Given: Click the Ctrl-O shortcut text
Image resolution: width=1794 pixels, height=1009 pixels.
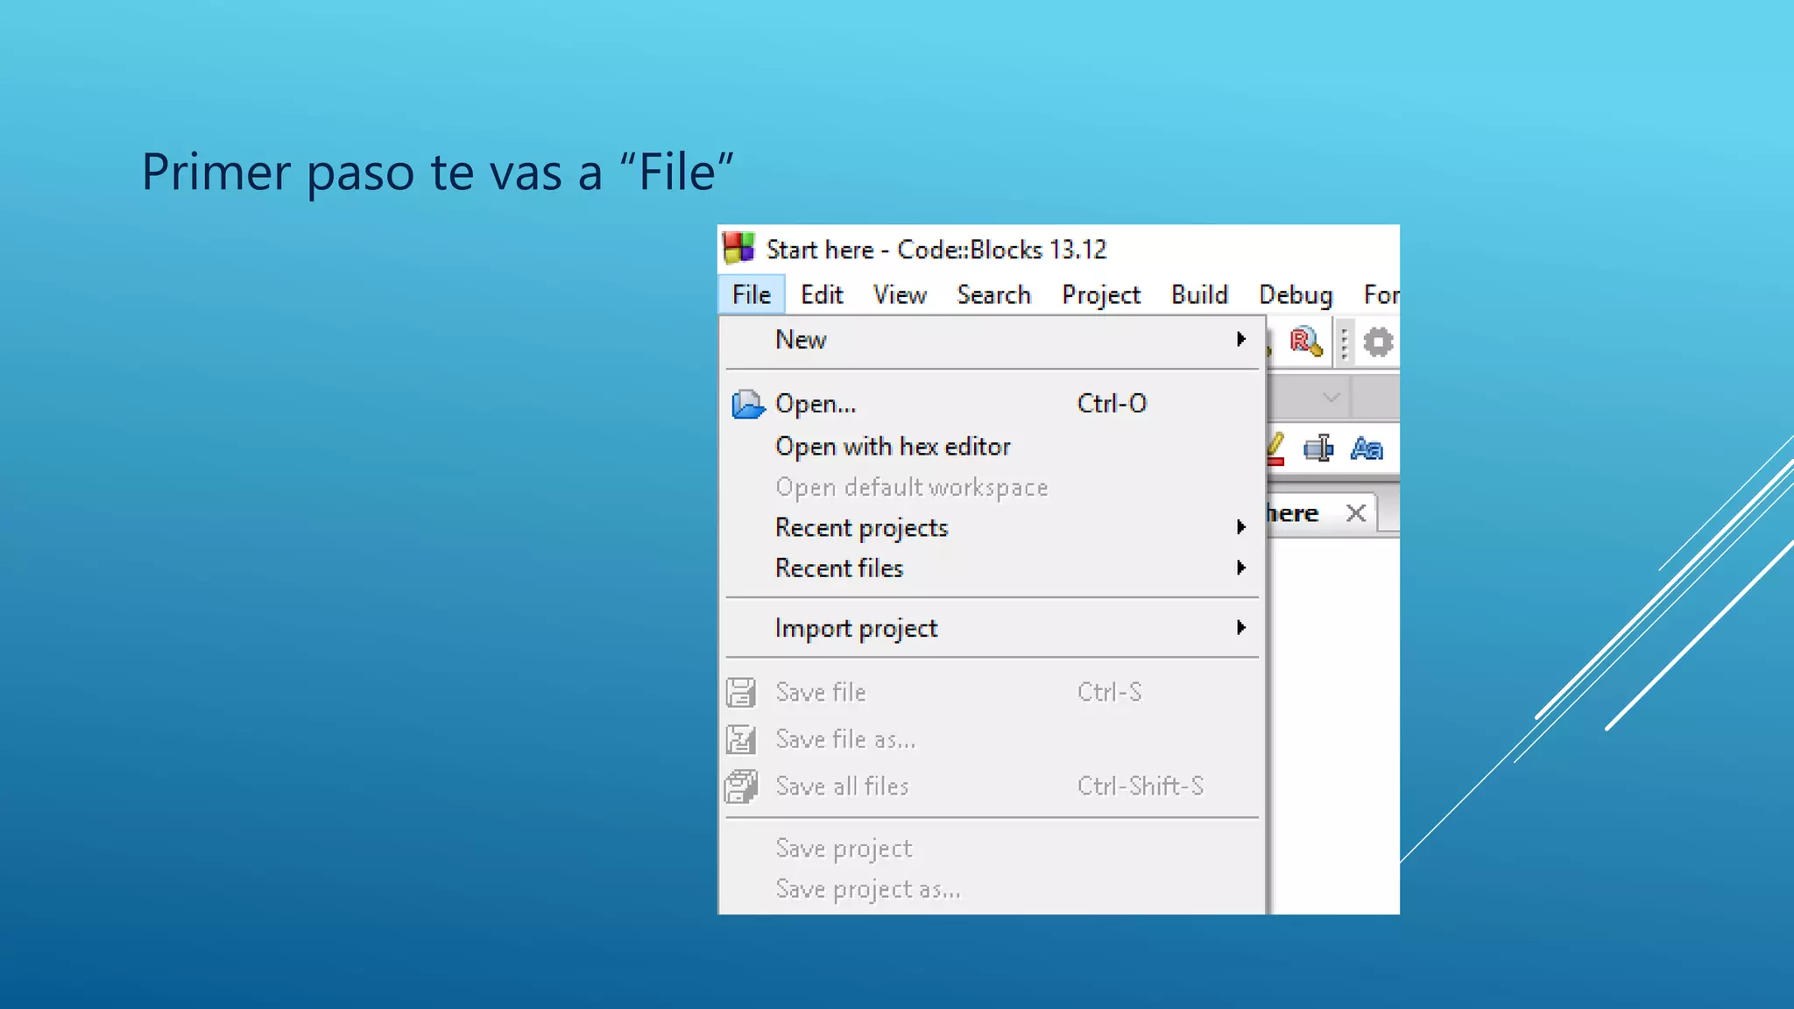Looking at the screenshot, I should click(x=1112, y=403).
